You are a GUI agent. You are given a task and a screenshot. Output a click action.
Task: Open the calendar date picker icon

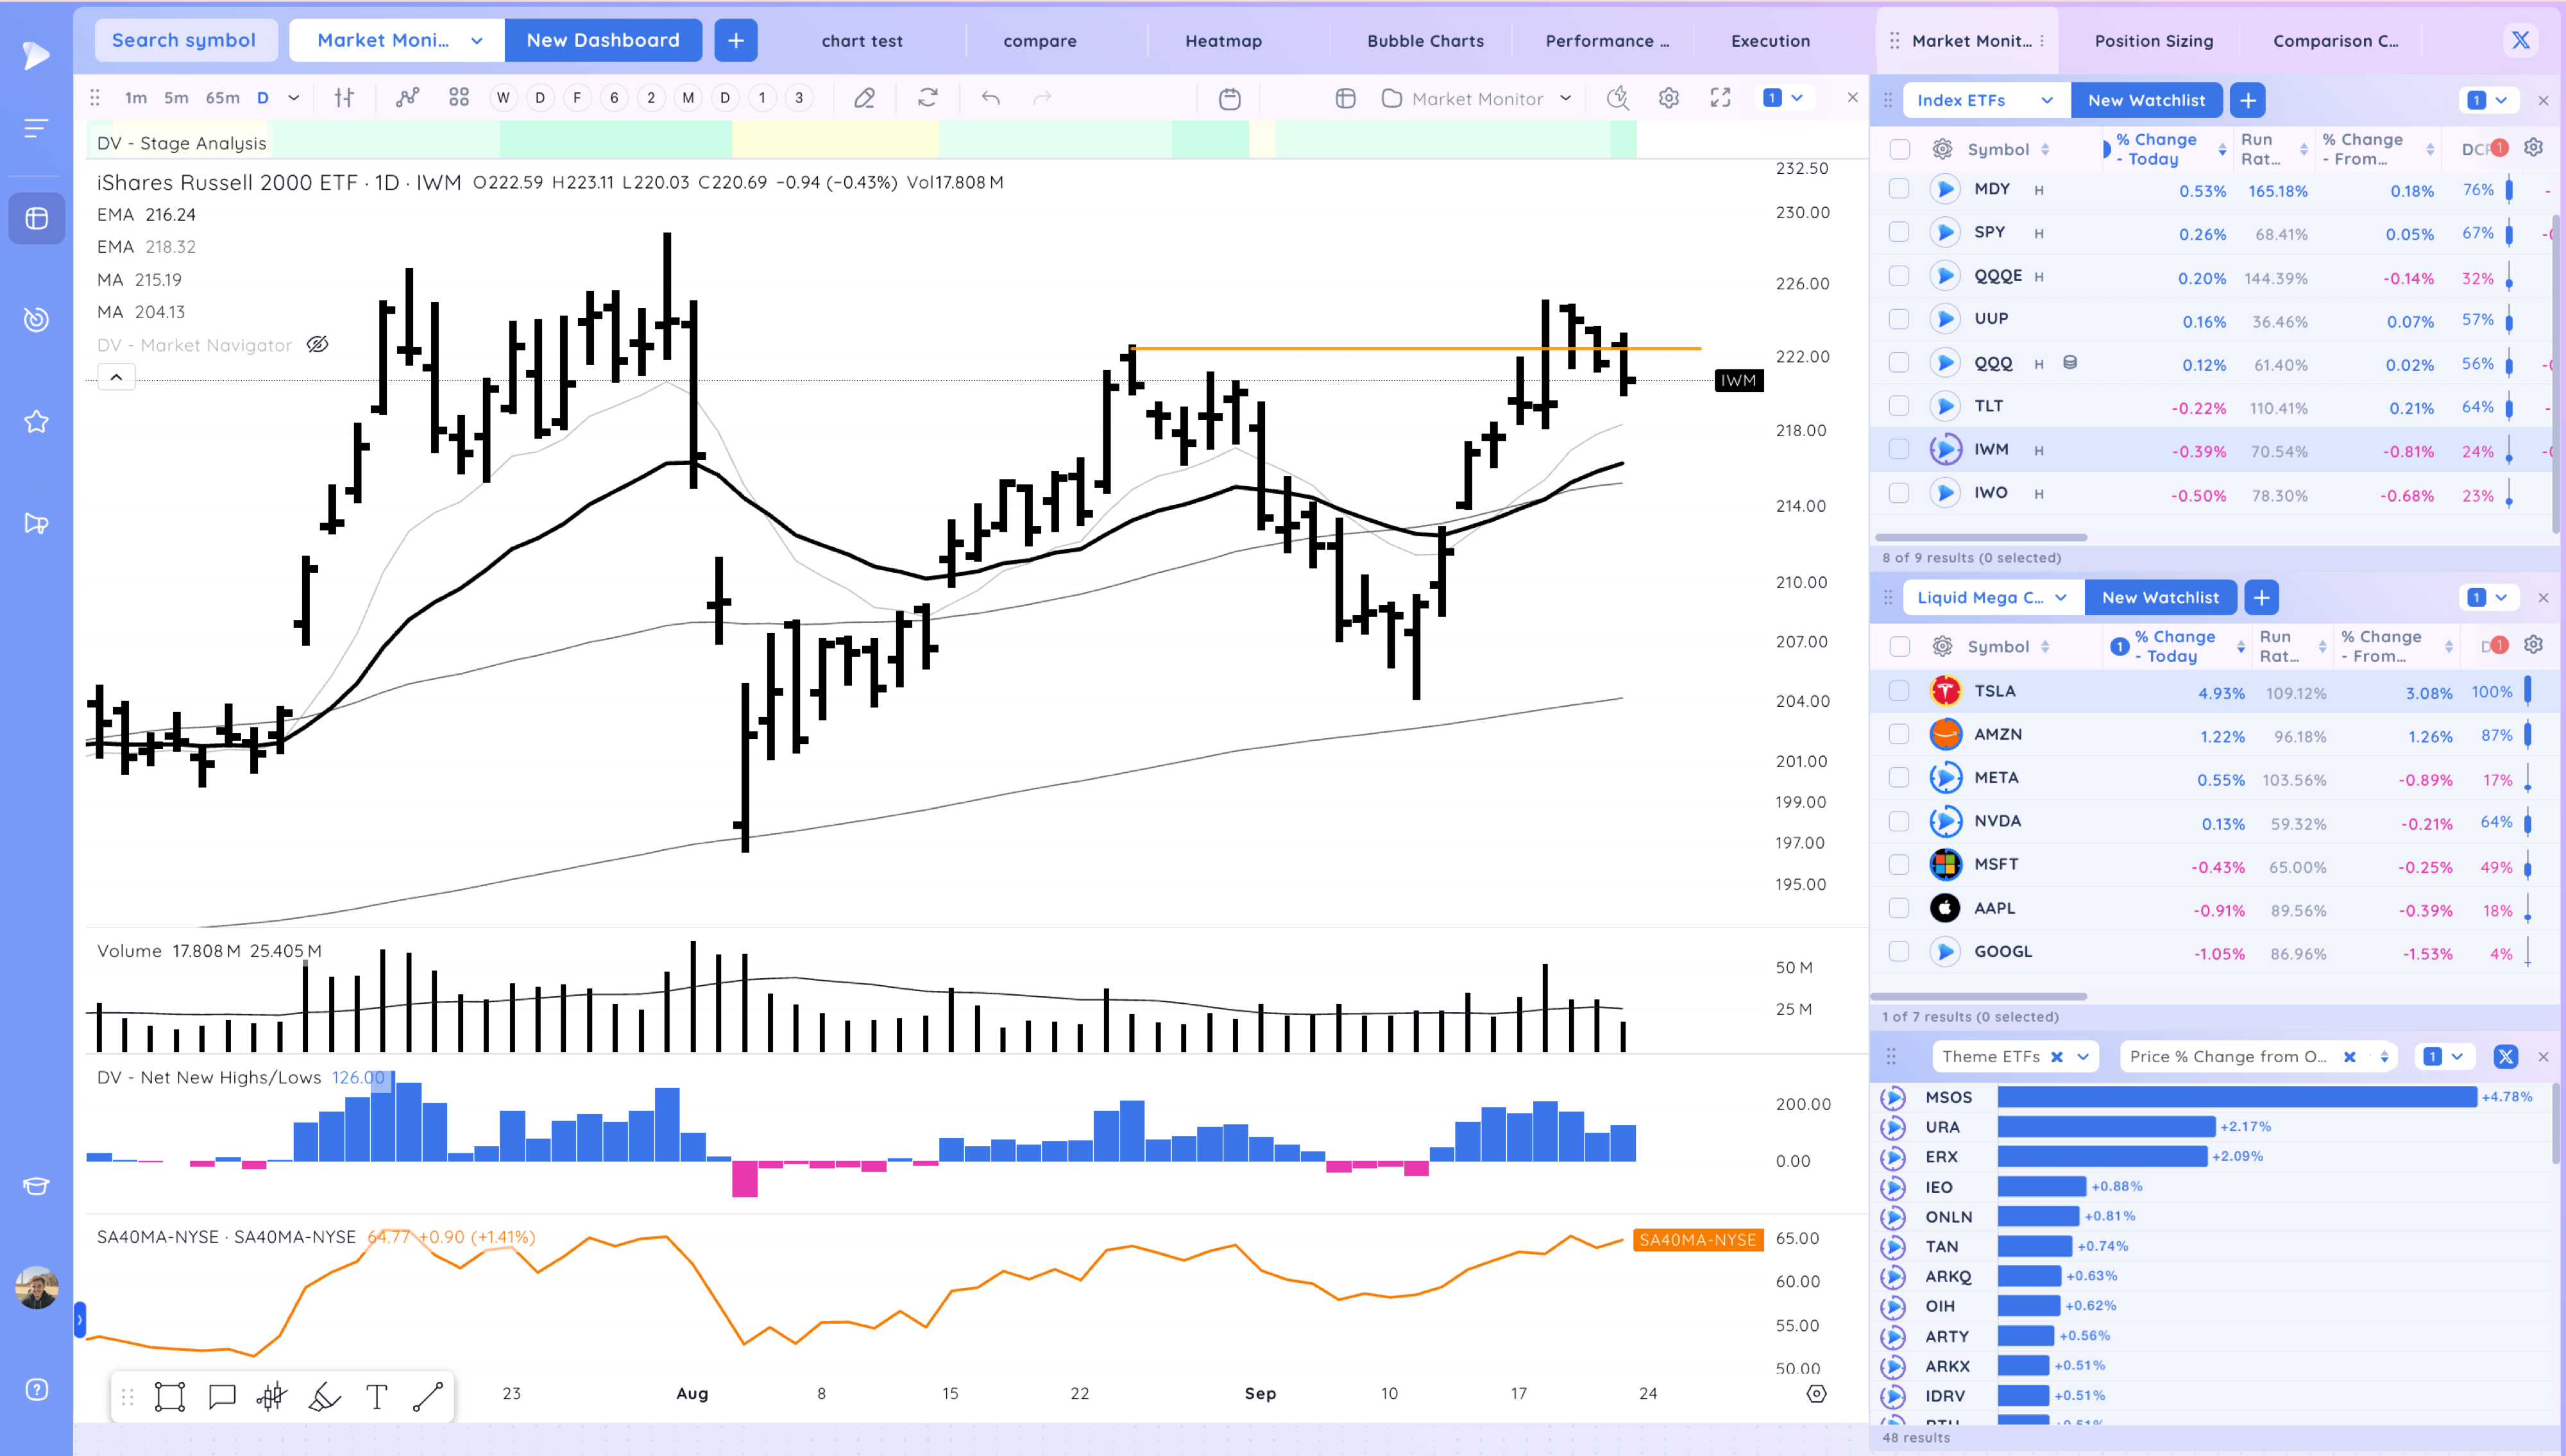[x=1229, y=98]
